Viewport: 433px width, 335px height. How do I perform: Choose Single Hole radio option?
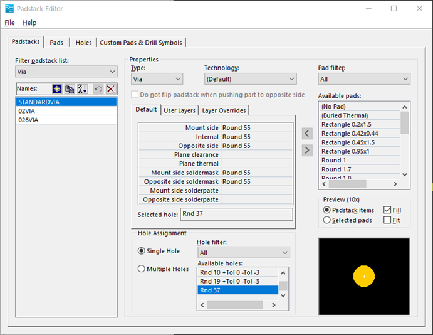click(141, 251)
